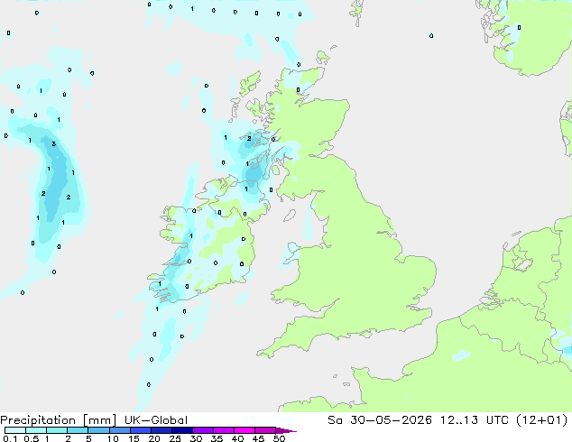572x442 pixels.
Task: Click the legend label '0.5'
Action: click(x=31, y=438)
